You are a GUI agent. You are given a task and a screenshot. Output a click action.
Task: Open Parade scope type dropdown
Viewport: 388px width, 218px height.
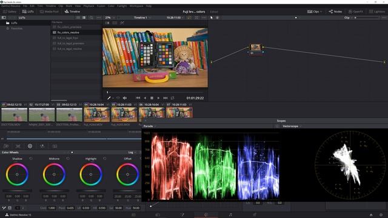150,127
